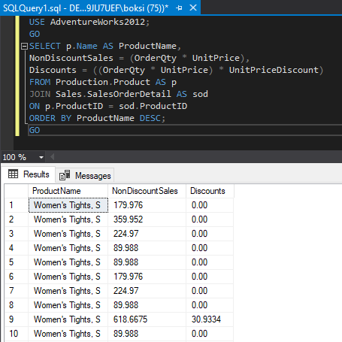Close the SQLQuery1.sql tab
Screen dimensions: 342x342
193,8
